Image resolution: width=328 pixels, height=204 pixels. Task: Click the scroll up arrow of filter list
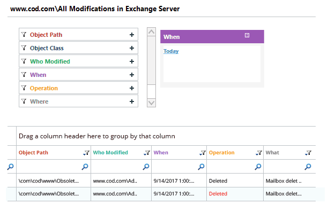(x=151, y=32)
